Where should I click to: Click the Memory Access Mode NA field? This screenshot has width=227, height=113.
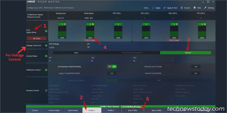tap(196, 67)
